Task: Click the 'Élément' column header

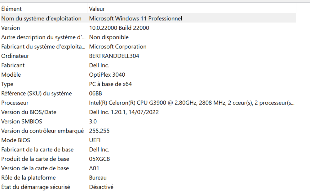Action: click(x=11, y=9)
